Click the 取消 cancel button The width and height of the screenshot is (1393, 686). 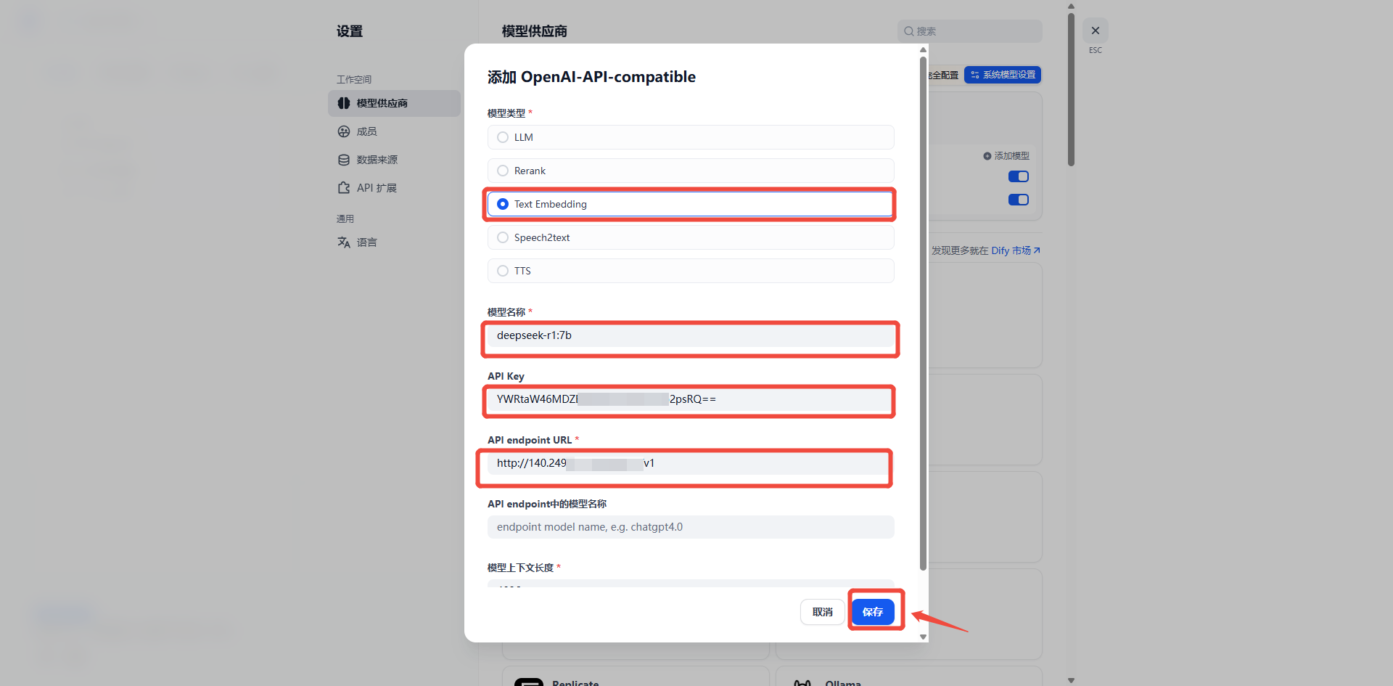pyautogui.click(x=823, y=612)
